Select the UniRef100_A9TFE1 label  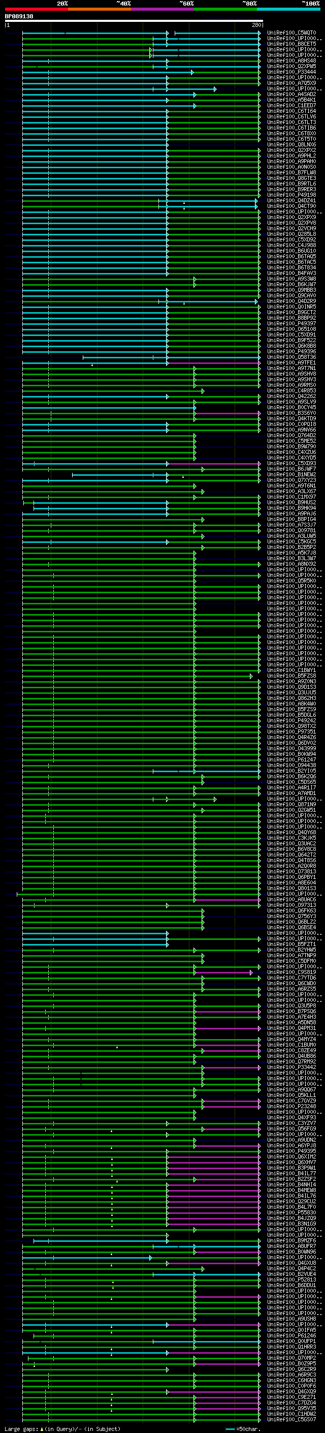click(x=291, y=363)
